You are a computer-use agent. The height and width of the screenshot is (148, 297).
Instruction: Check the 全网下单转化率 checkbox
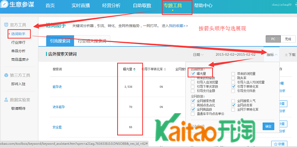[x=233, y=110]
